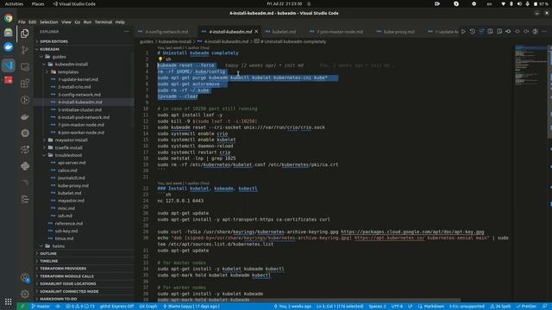552x310 pixels.
Task: Click the Prettier status bar item
Action: 526,307
